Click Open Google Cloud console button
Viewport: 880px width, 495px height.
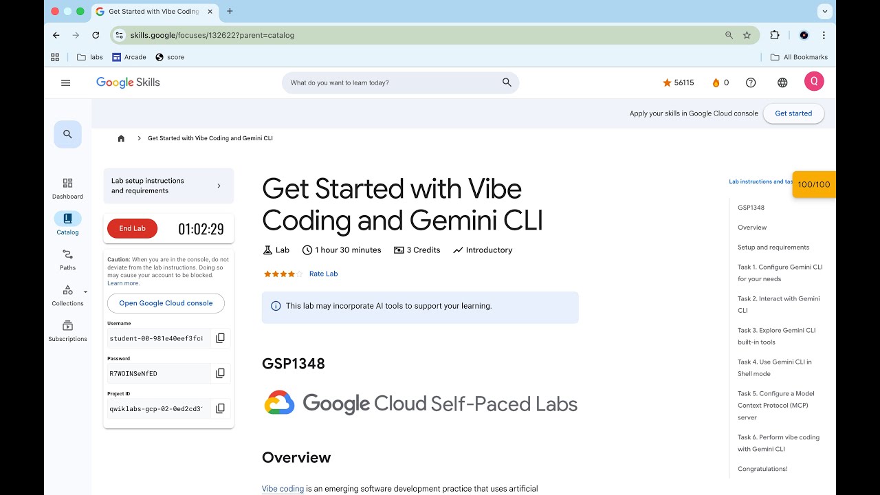click(166, 303)
